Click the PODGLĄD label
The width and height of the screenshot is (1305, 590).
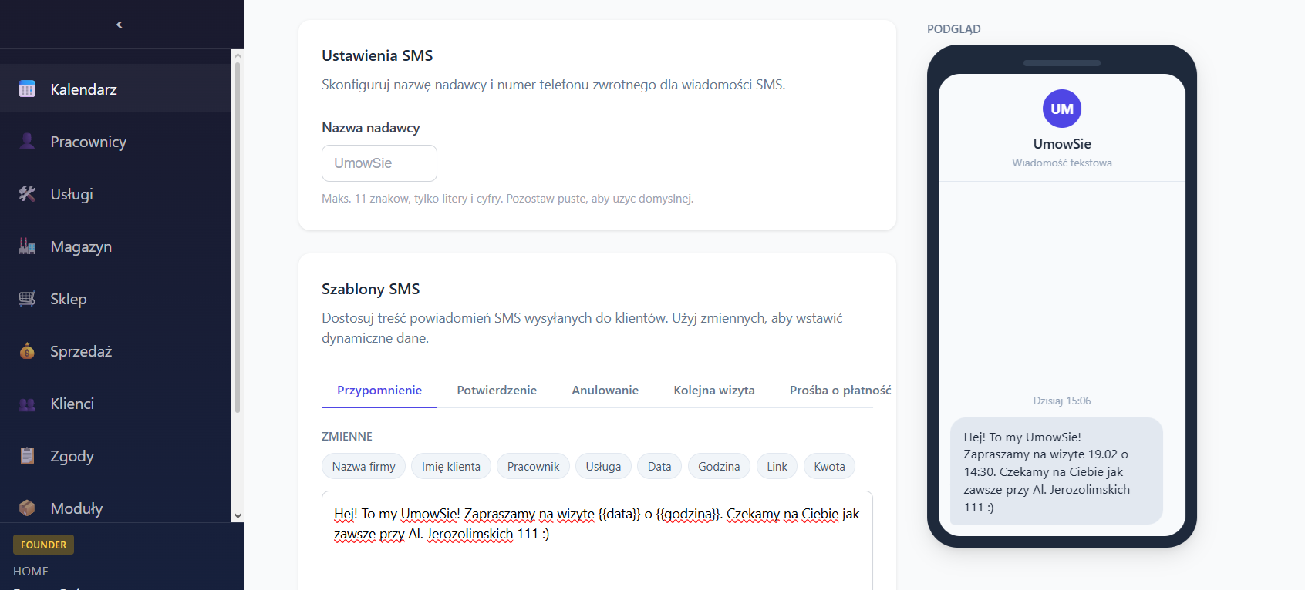click(x=954, y=29)
